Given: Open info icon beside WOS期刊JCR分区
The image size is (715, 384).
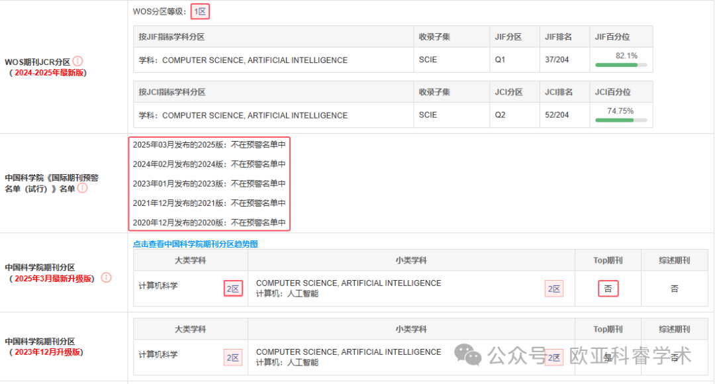Looking at the screenshot, I should (x=78, y=61).
